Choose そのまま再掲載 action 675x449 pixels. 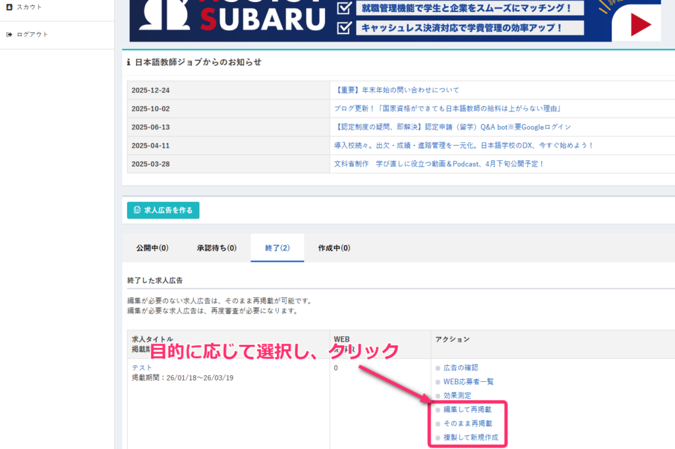[x=467, y=424]
